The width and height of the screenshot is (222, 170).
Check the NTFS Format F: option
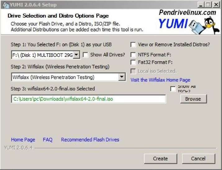[133, 55]
